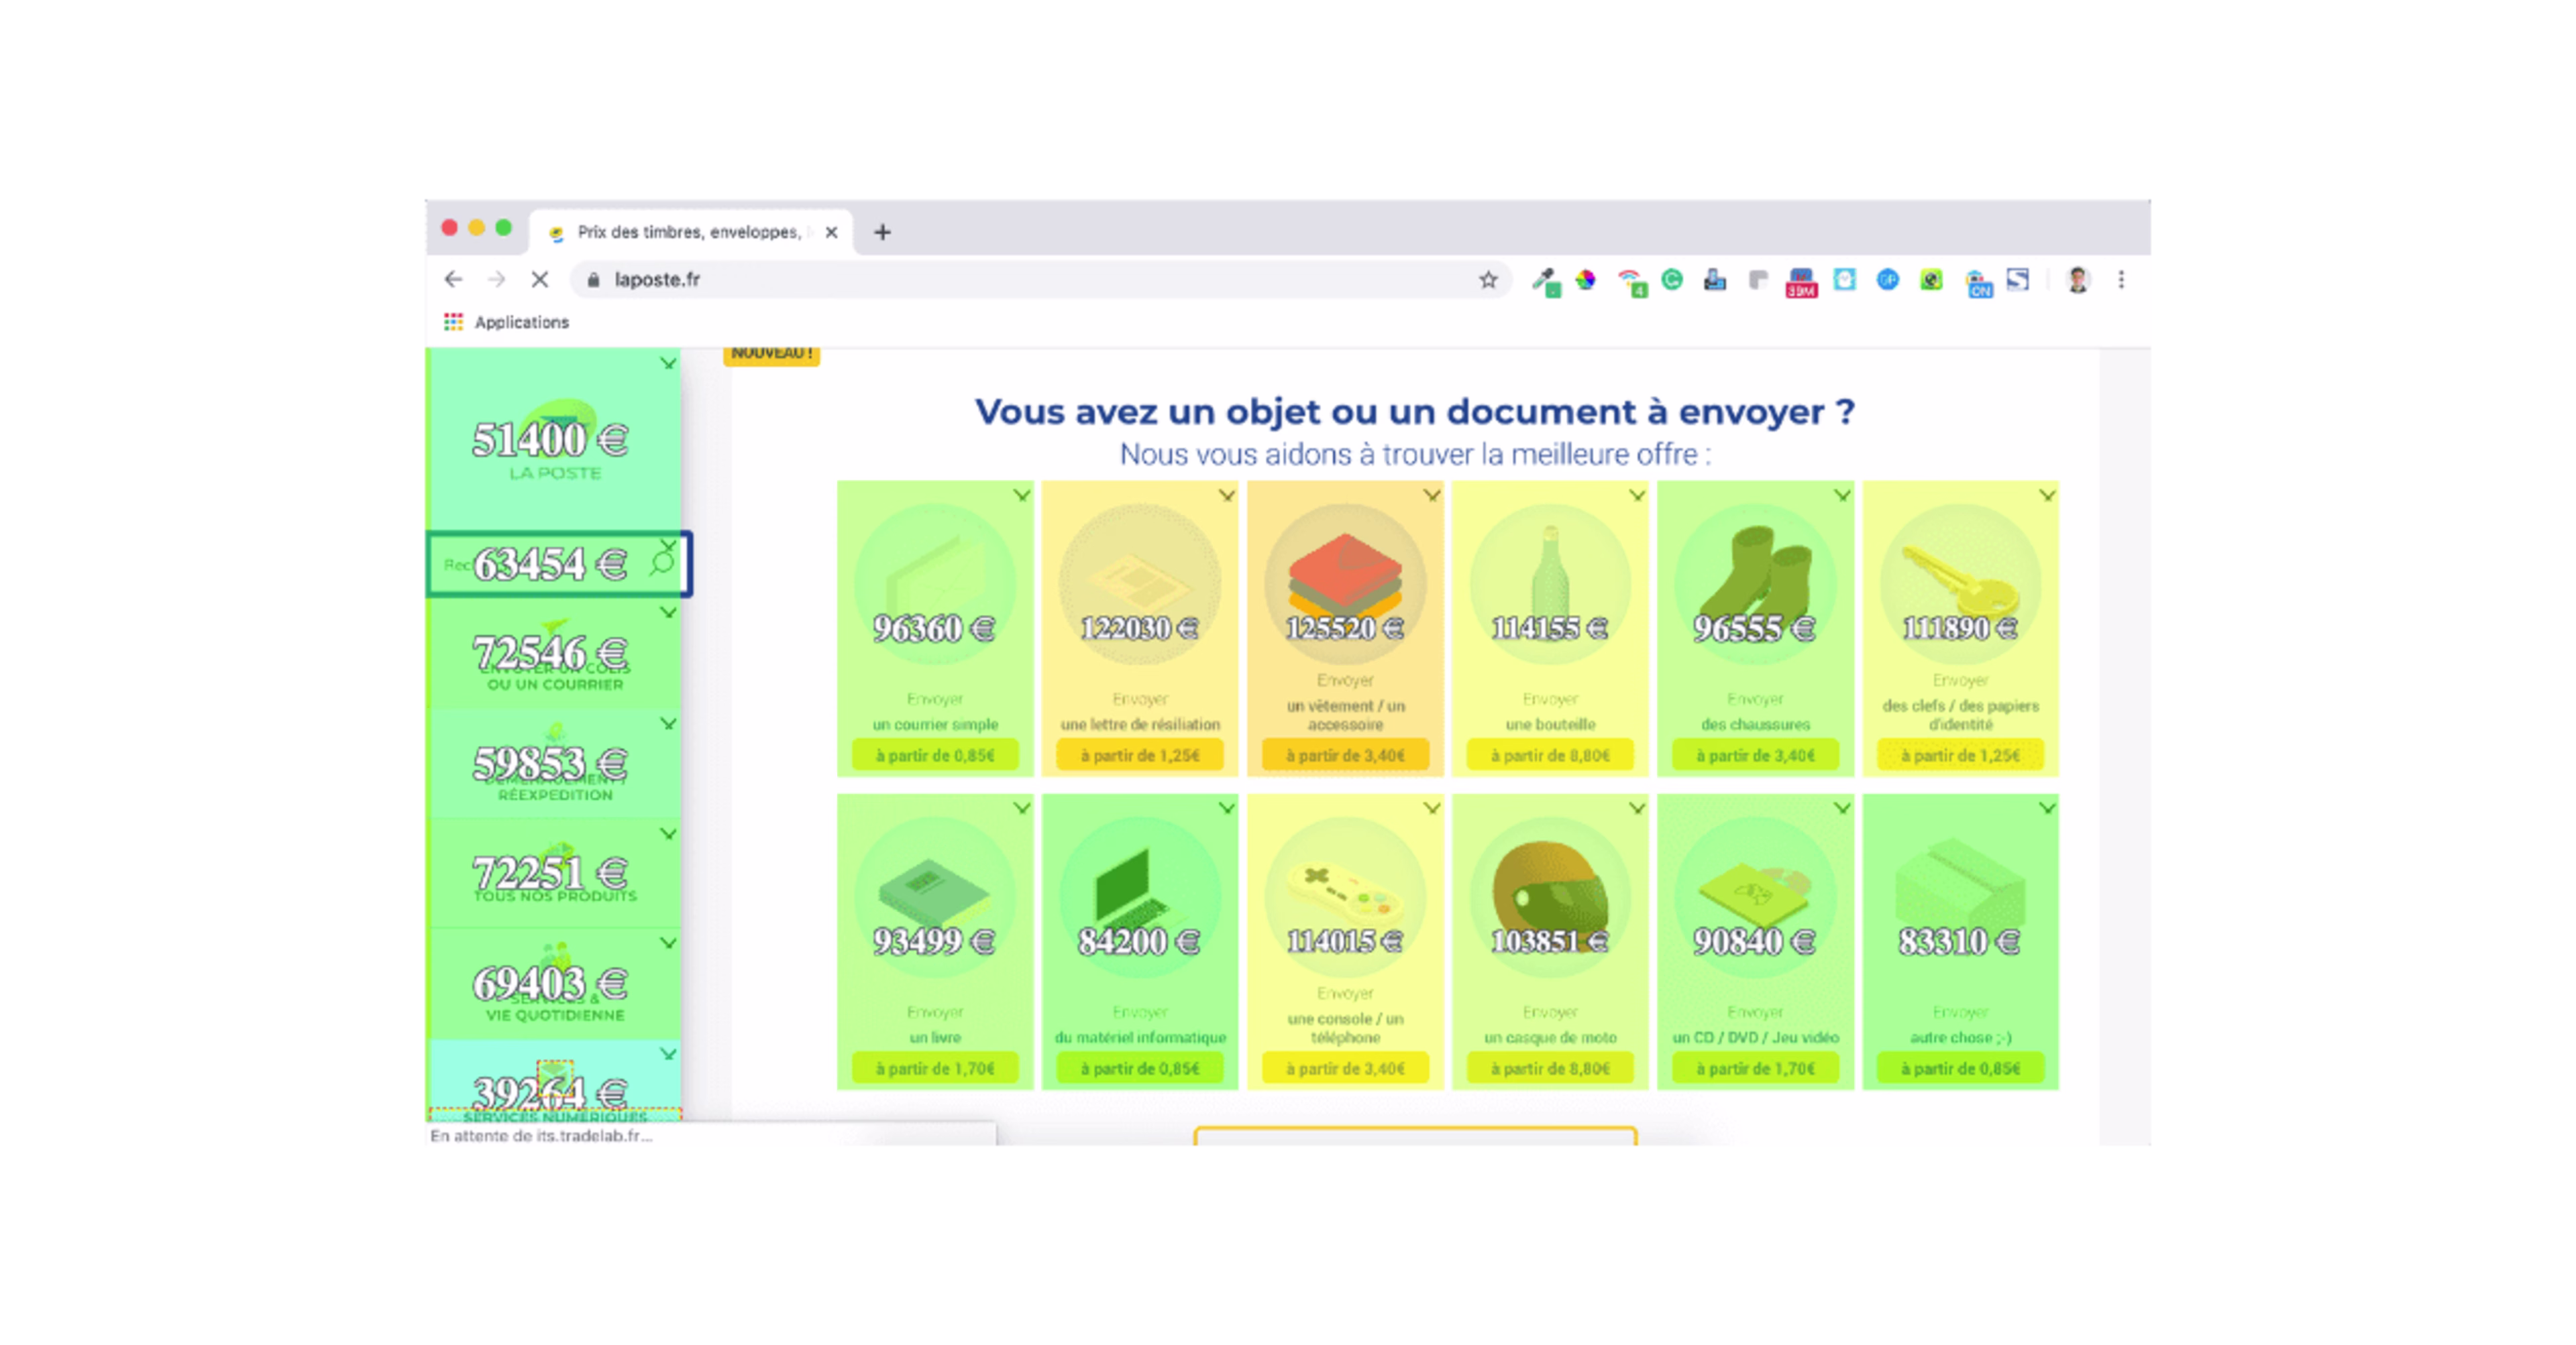The width and height of the screenshot is (2576, 1345).
Task: Bookmark this page with the star
Action: 1488,280
